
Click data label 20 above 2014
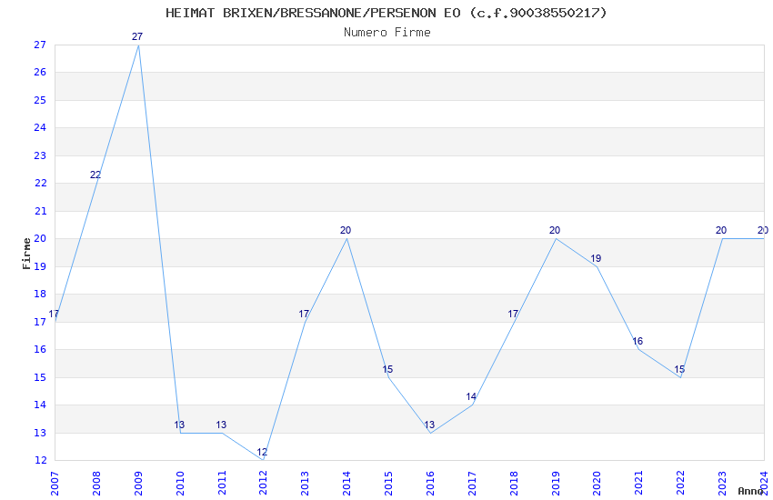(345, 231)
